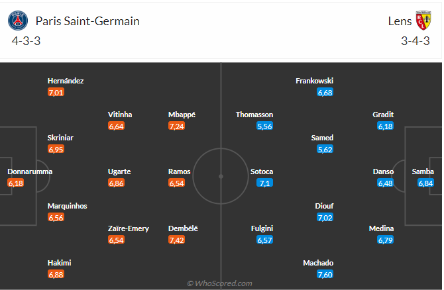The width and height of the screenshot is (444, 290).
Task: Click on player Vitinha's name
Action: pos(120,115)
